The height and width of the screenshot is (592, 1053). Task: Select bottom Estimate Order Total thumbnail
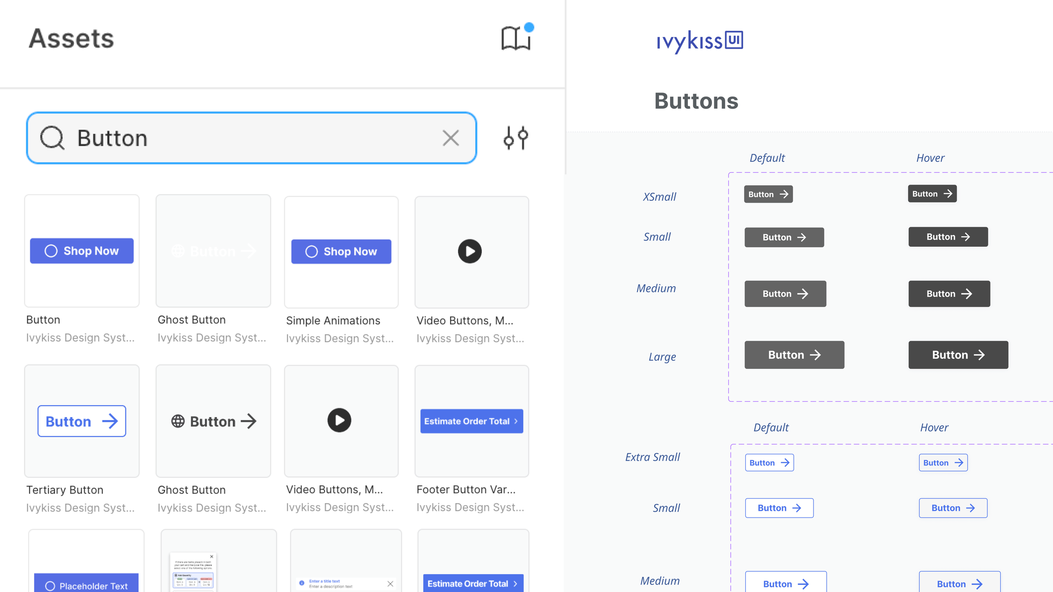473,561
